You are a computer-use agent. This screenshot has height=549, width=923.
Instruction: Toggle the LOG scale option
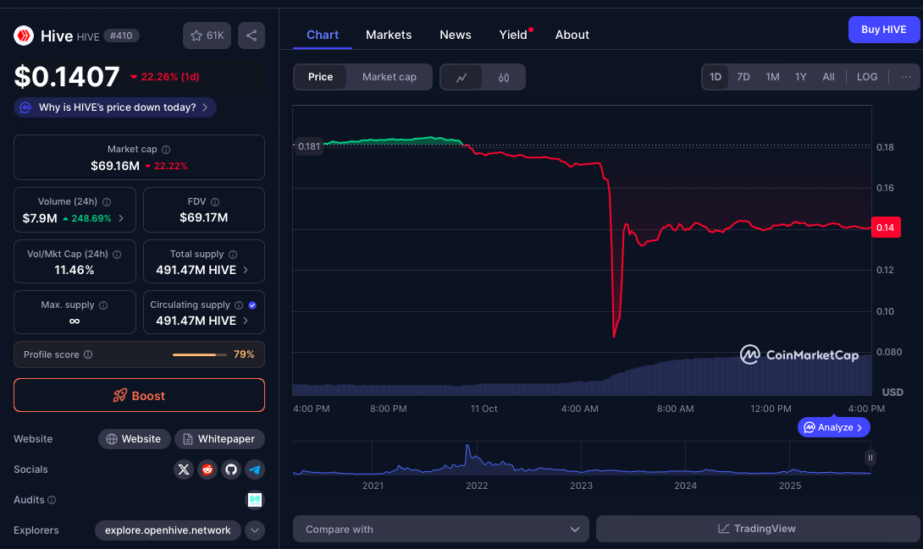(867, 77)
